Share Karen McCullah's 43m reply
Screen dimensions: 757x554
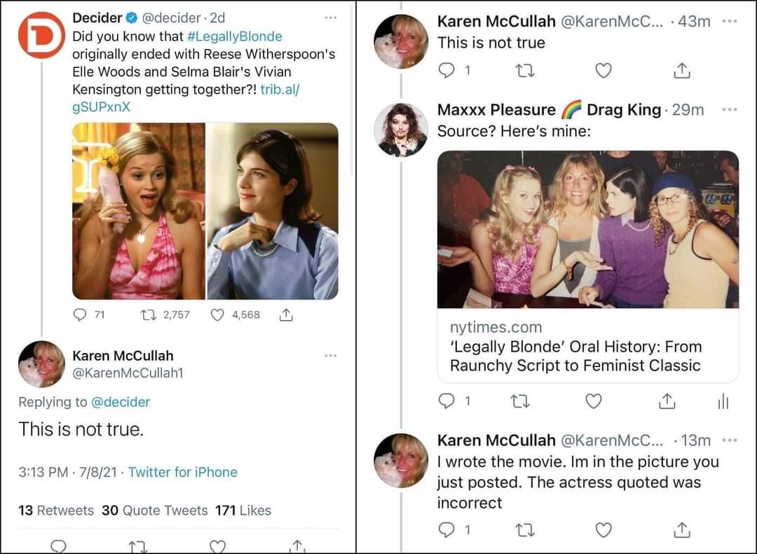(683, 70)
